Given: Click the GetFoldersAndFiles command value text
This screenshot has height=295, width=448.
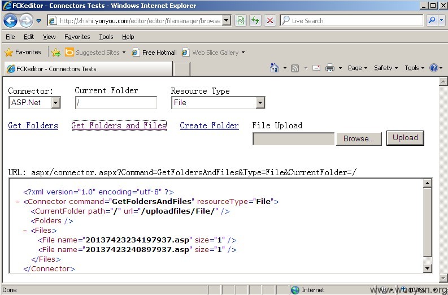Looking at the screenshot, I should coord(151,202).
